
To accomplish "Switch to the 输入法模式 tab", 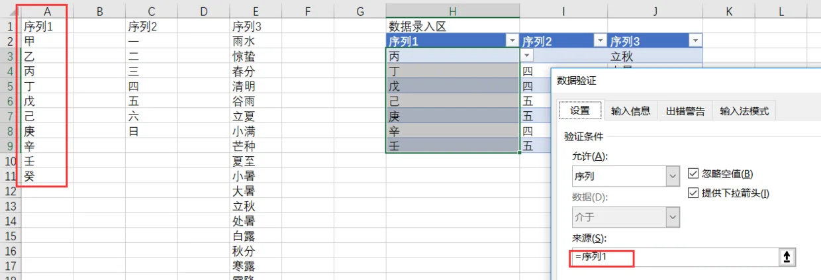I will 744,111.
